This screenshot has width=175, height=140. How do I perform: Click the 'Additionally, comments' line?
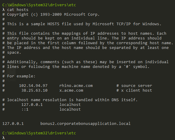tap(85, 62)
